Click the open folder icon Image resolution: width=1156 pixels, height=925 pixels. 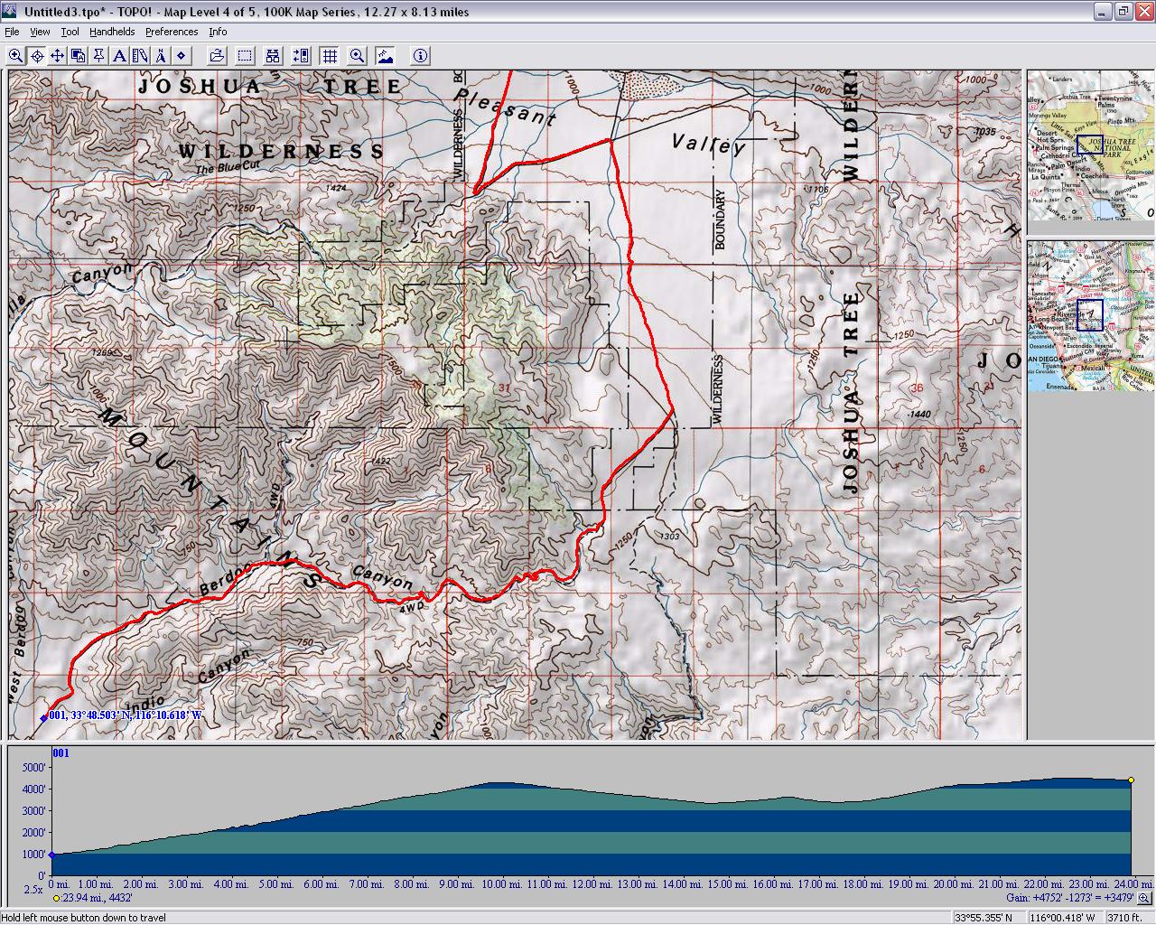point(217,56)
